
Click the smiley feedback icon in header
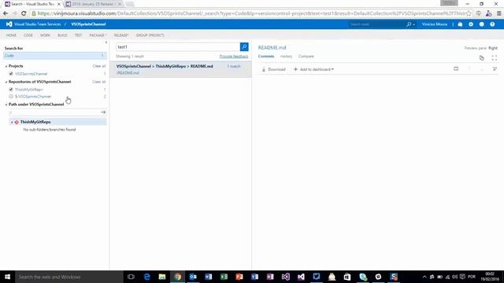click(x=481, y=24)
